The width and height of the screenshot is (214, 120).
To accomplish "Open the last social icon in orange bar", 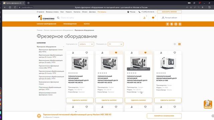I will coord(180,24).
